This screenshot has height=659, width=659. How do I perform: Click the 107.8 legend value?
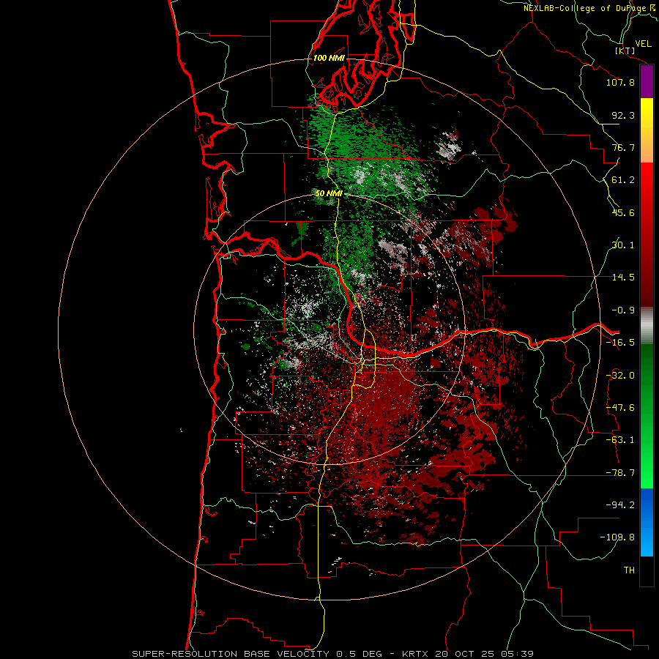coord(620,82)
